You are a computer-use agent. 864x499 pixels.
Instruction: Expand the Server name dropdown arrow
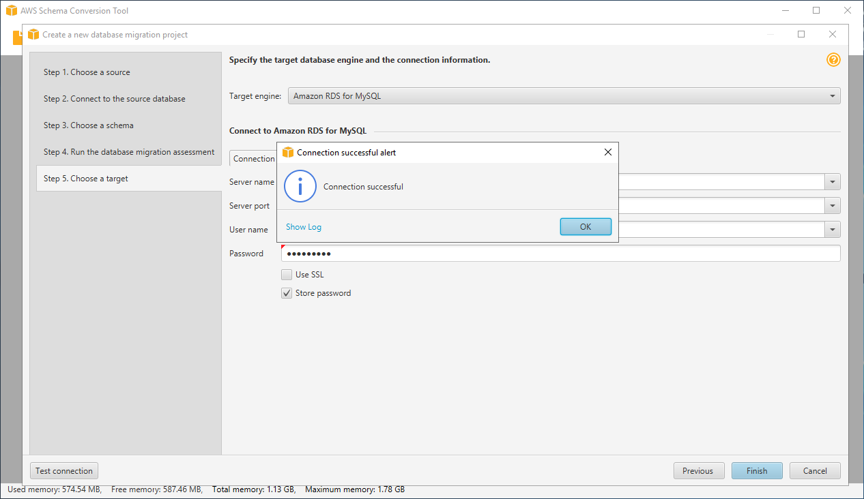(833, 182)
